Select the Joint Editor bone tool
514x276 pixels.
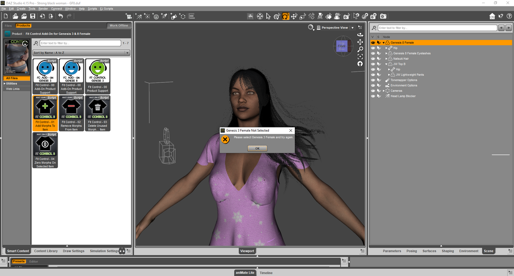(312, 16)
